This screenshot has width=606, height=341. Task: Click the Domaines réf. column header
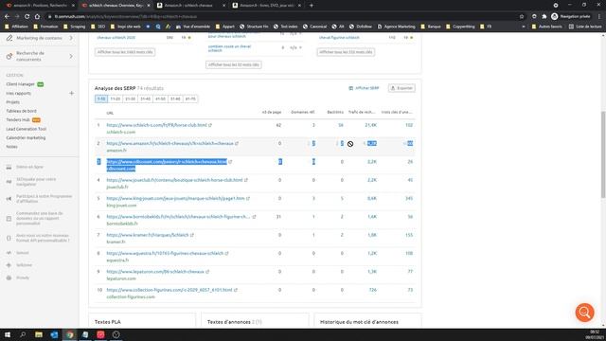click(x=303, y=112)
